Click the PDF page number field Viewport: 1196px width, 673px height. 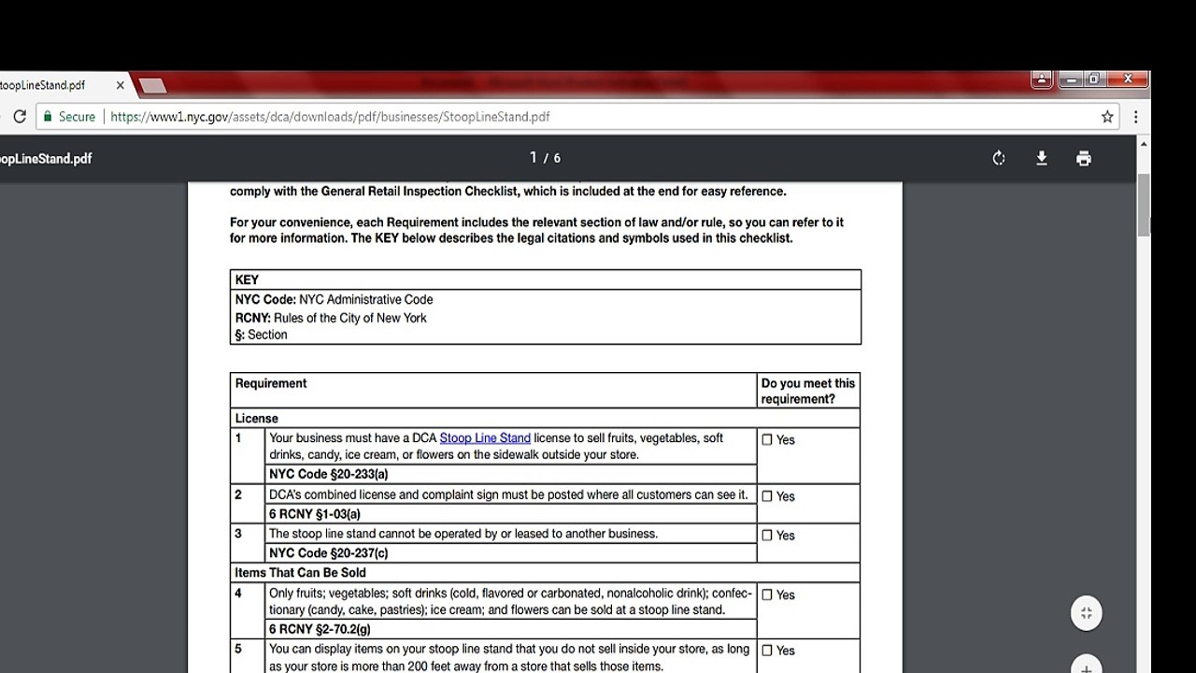tap(533, 157)
